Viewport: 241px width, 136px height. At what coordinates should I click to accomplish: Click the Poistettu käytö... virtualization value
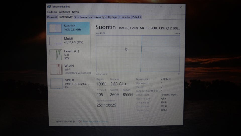169,95
